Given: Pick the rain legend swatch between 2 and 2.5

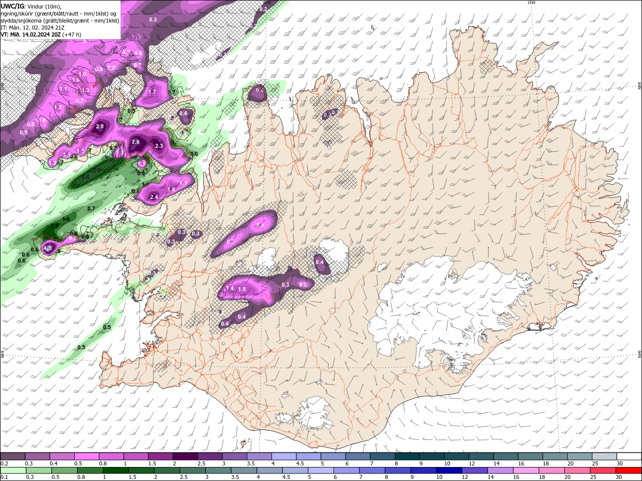Looking at the screenshot, I should point(167,470).
